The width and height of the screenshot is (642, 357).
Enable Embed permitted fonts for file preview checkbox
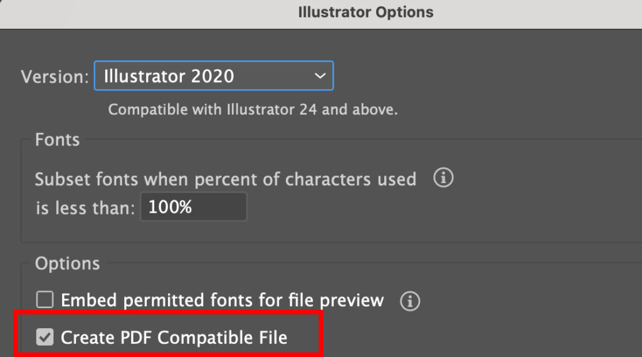(45, 301)
